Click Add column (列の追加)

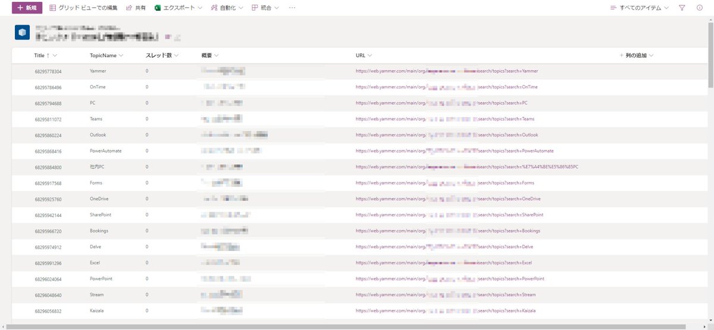(637, 55)
